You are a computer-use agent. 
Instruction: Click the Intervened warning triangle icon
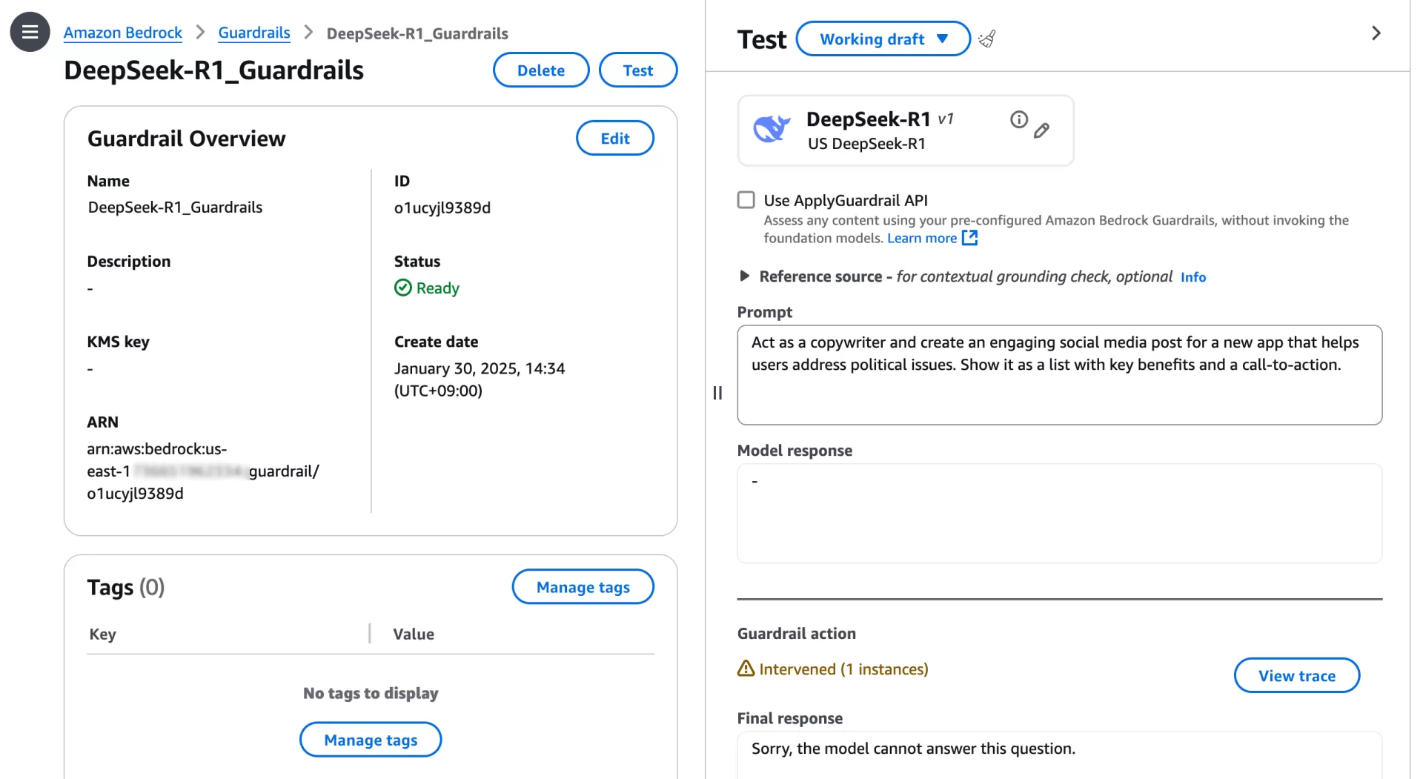(746, 669)
